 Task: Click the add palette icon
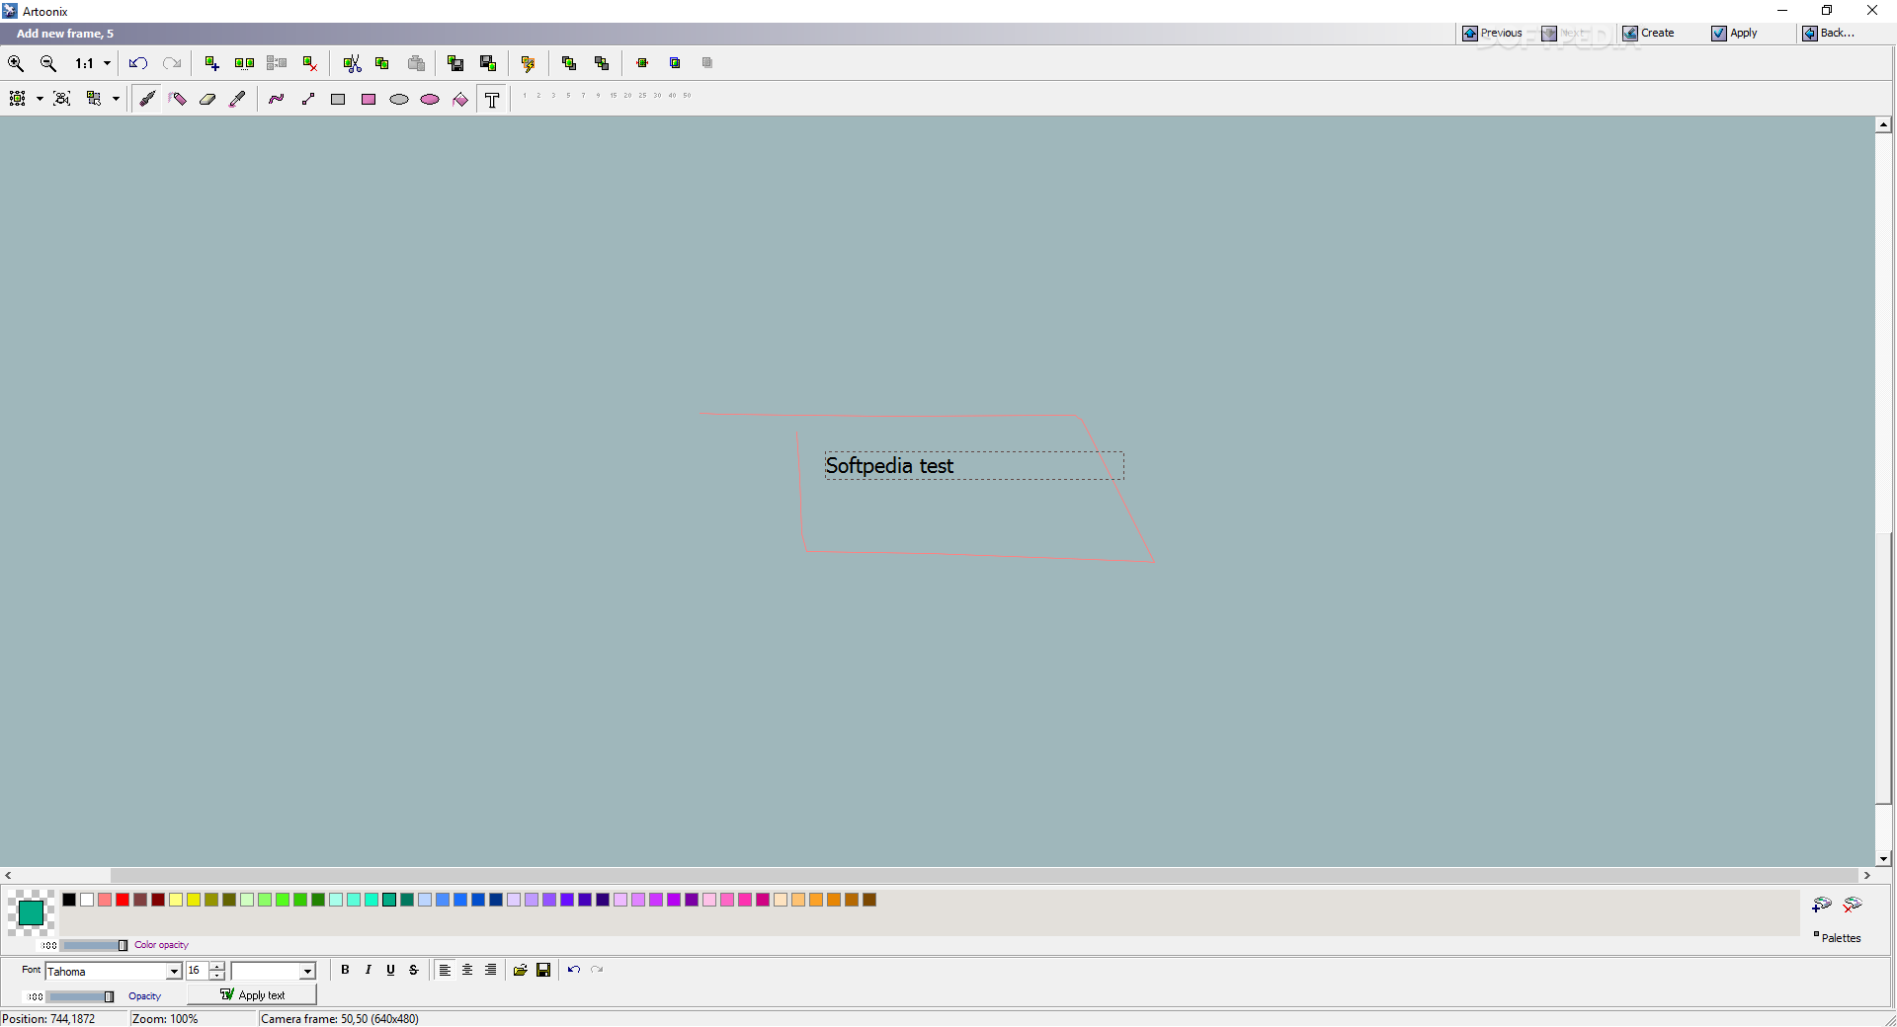(x=1821, y=905)
